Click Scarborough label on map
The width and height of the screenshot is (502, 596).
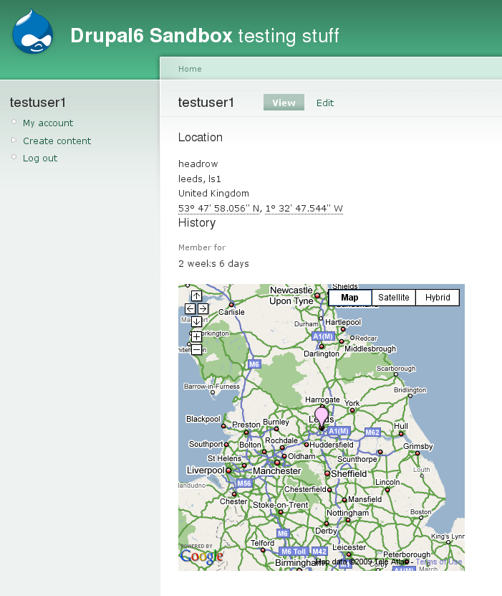tap(396, 369)
